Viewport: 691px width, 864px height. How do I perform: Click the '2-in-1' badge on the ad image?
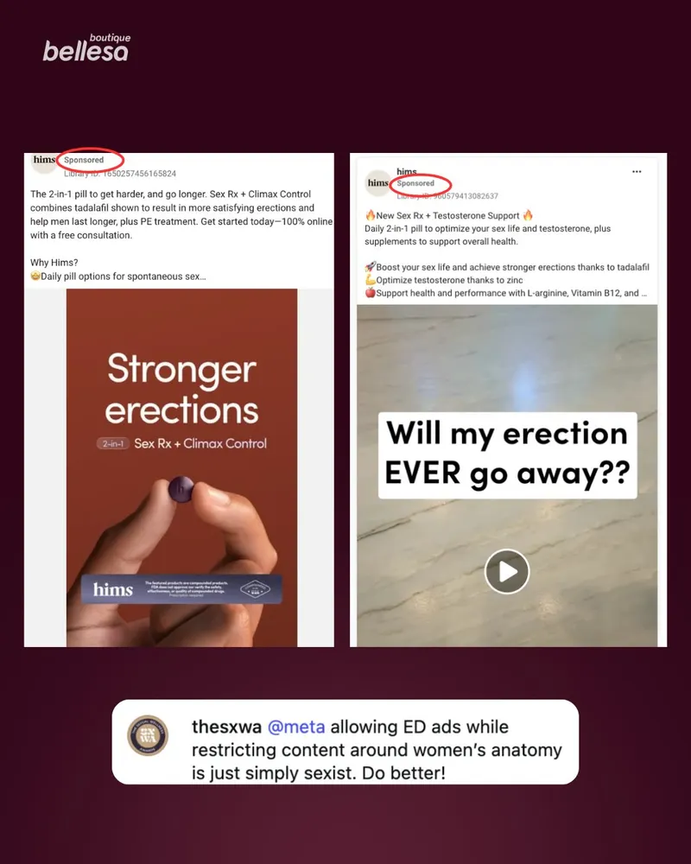113,443
